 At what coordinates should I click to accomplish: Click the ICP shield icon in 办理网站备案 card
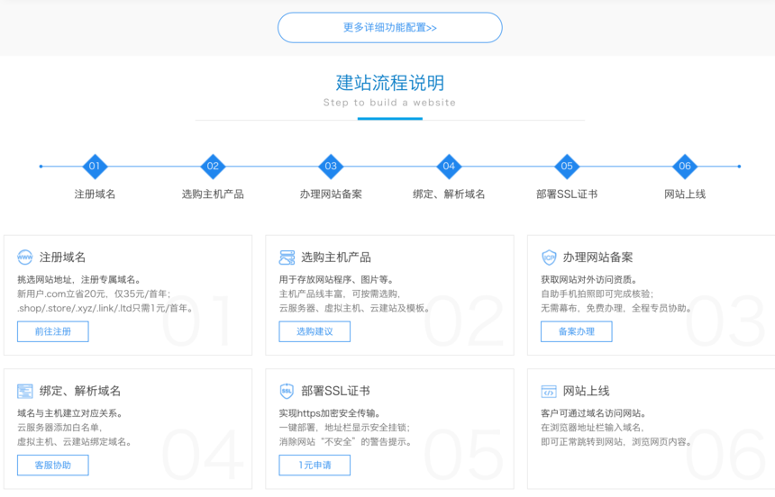pyautogui.click(x=549, y=258)
